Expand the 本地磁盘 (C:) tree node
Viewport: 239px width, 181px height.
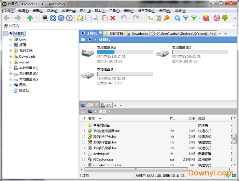click(x=11, y=68)
